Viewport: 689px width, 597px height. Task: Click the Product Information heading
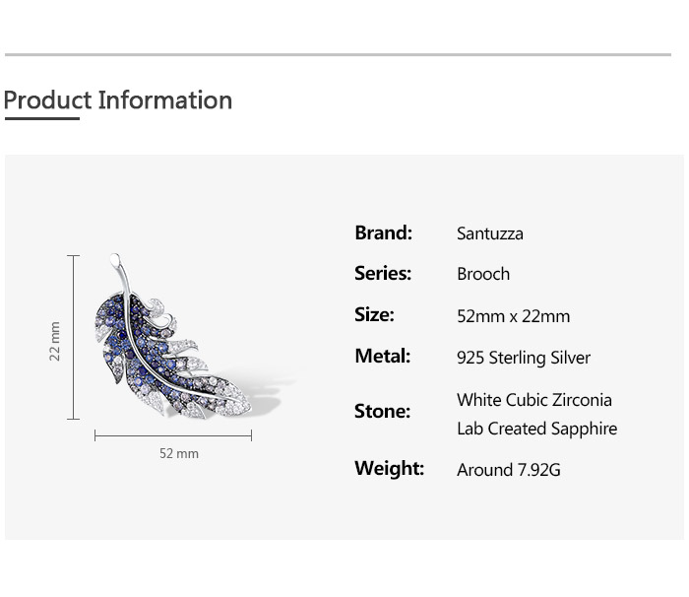pos(118,100)
